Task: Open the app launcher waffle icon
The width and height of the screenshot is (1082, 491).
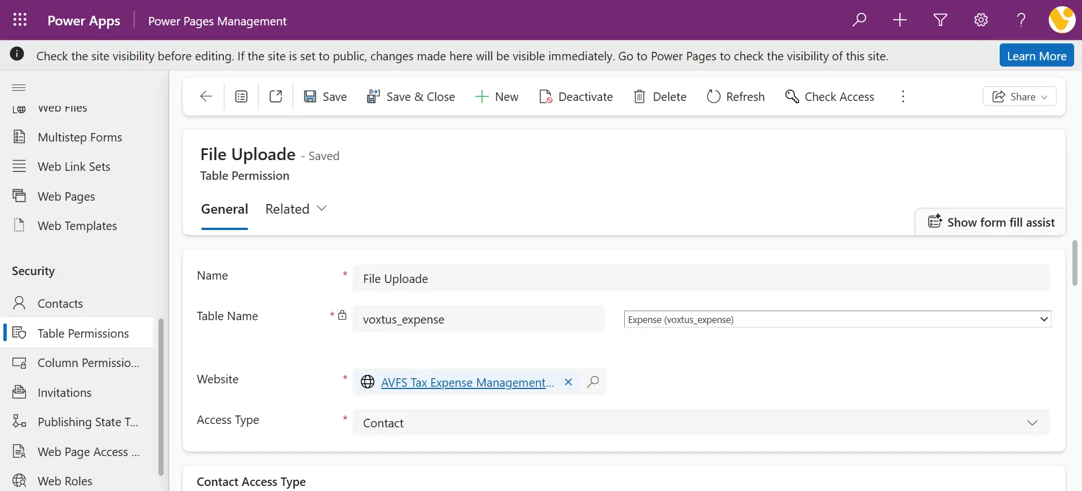Action: tap(20, 20)
